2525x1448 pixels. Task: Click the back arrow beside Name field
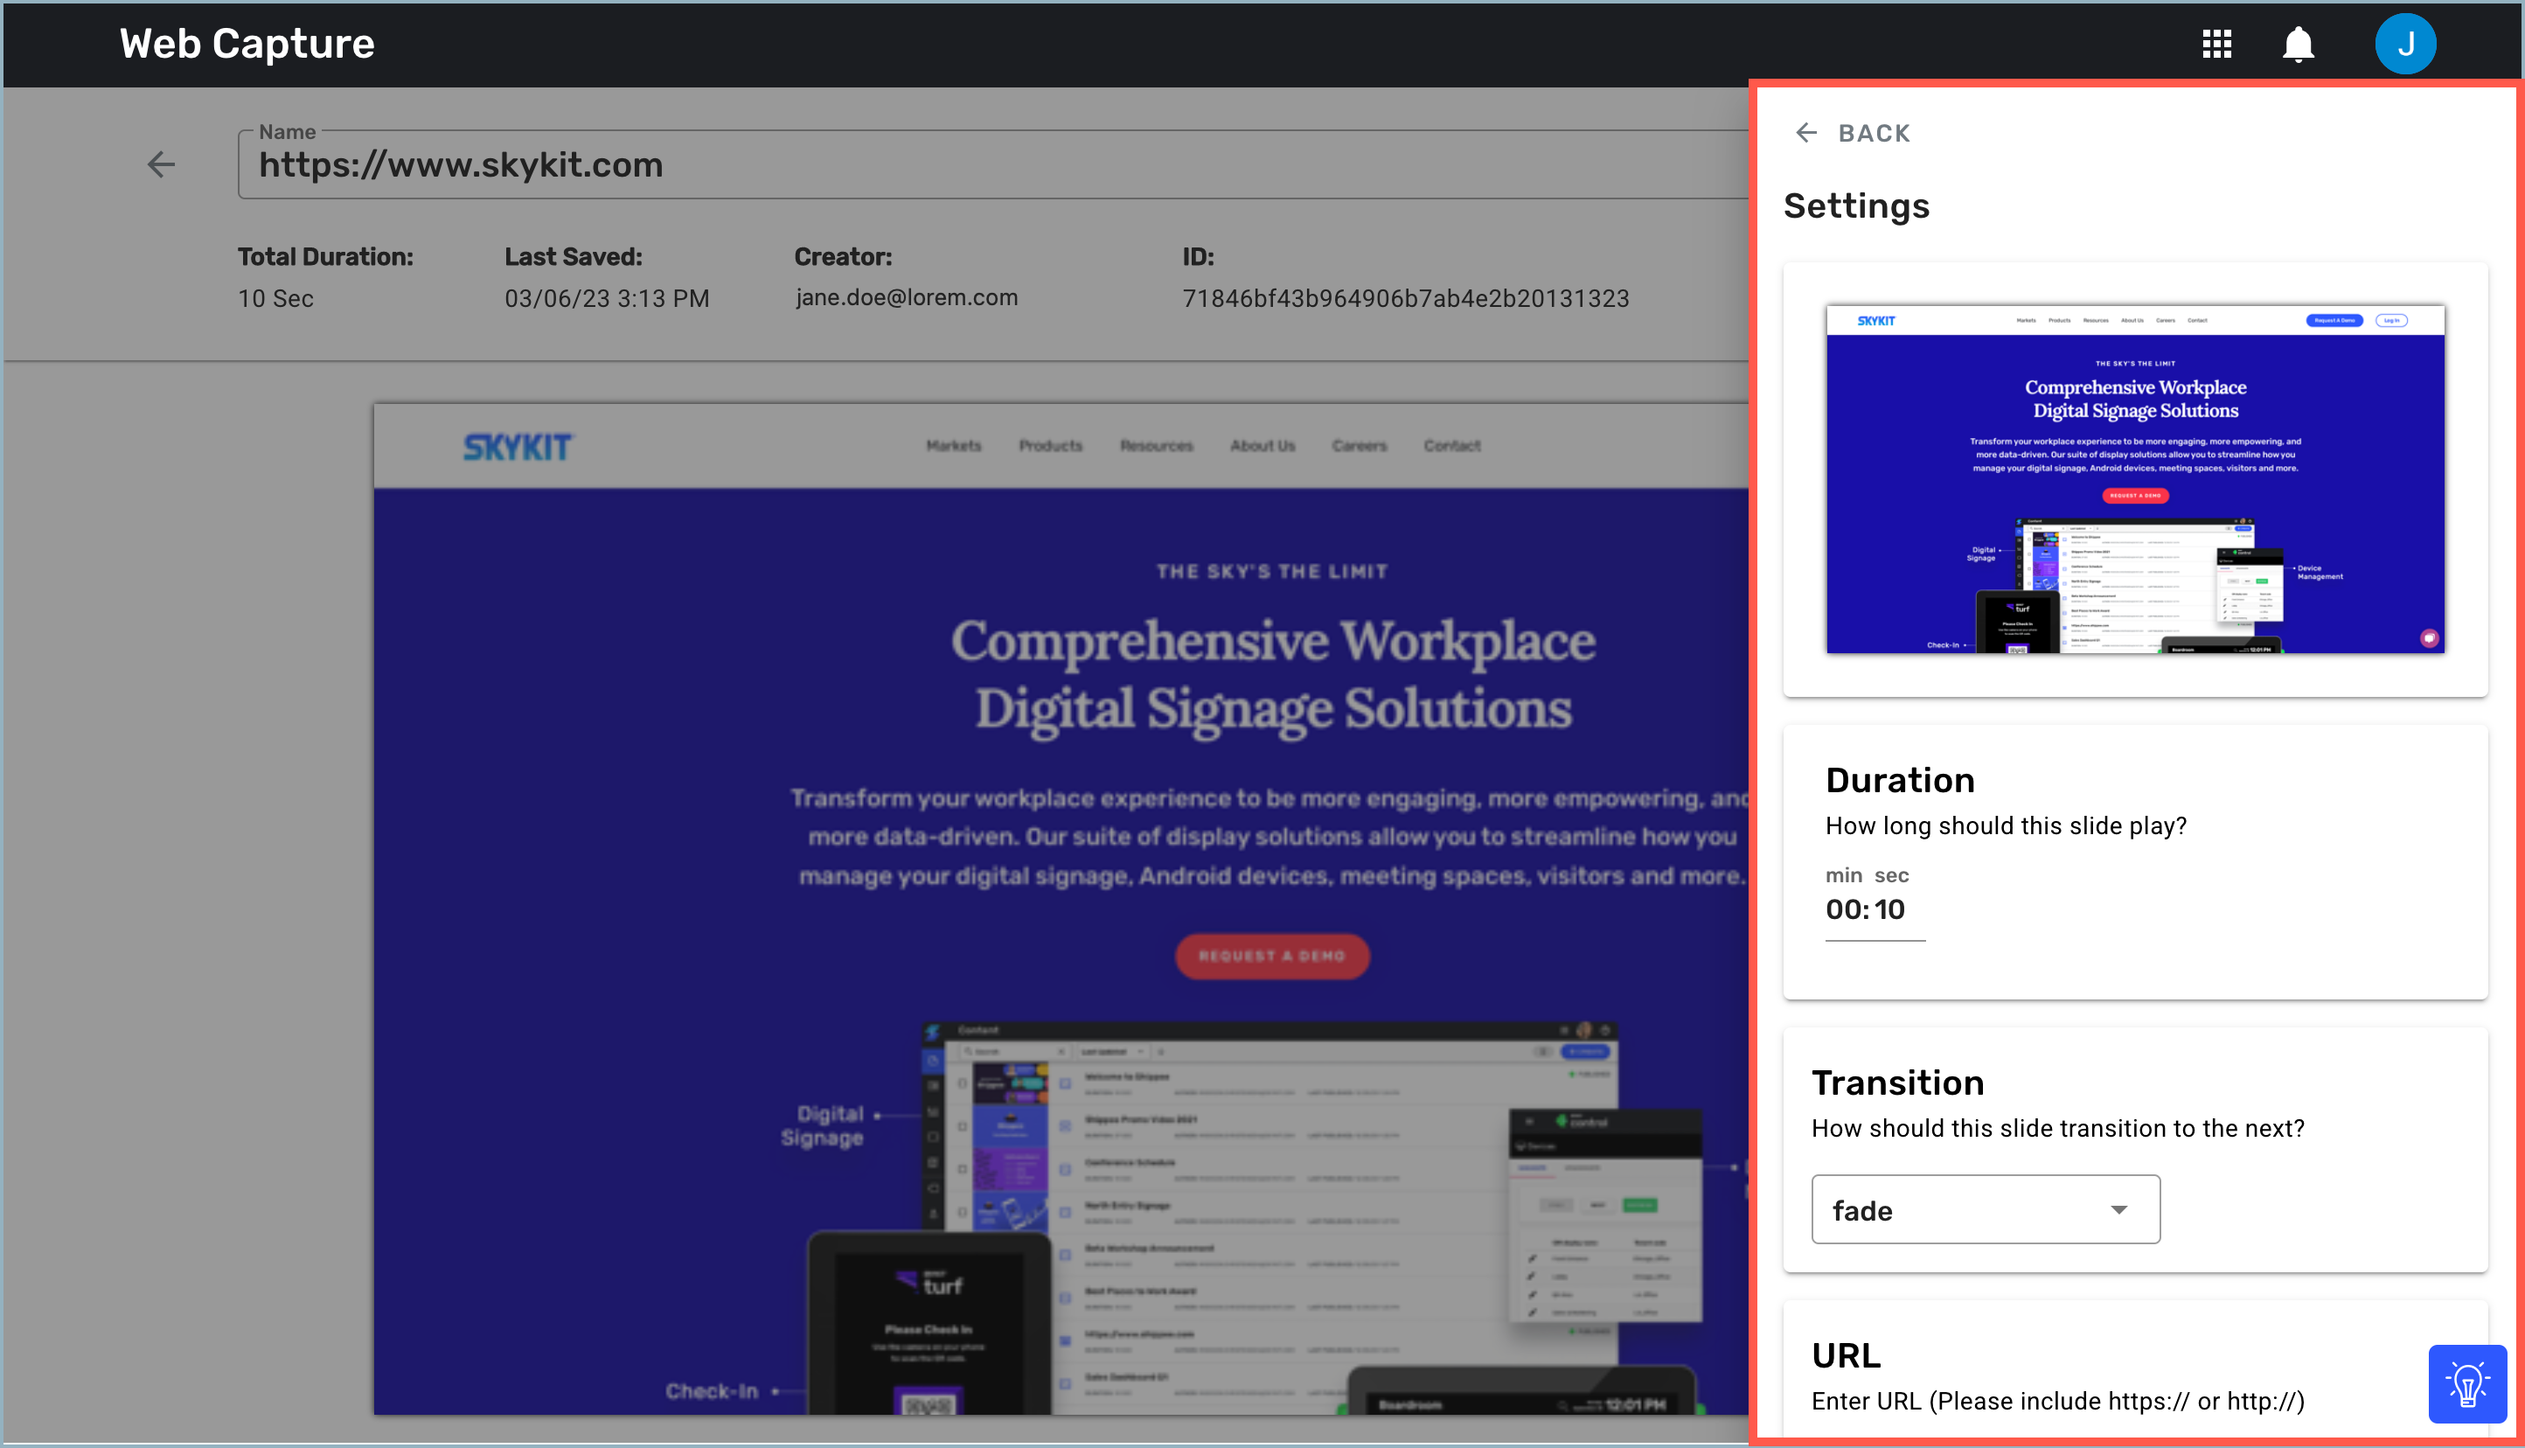[161, 164]
